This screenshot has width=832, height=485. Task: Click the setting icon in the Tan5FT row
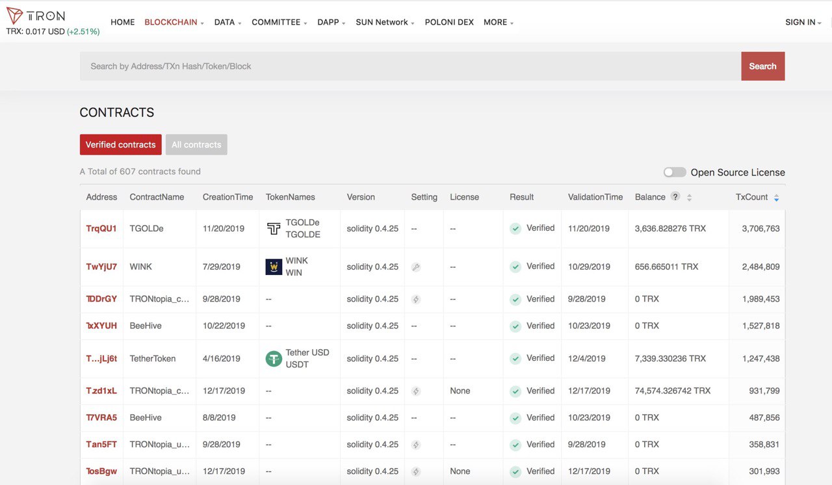(x=416, y=445)
